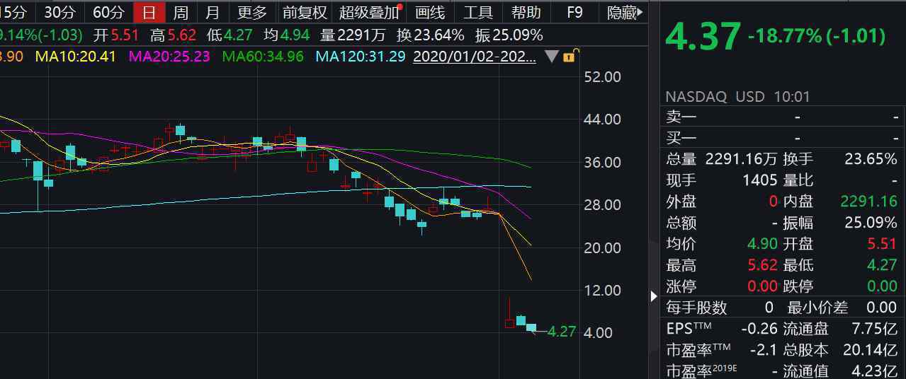
Task: Click the EPS value -0.26
Action: (x=759, y=329)
